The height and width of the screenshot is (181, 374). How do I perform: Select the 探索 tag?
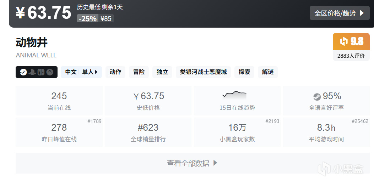click(244, 72)
